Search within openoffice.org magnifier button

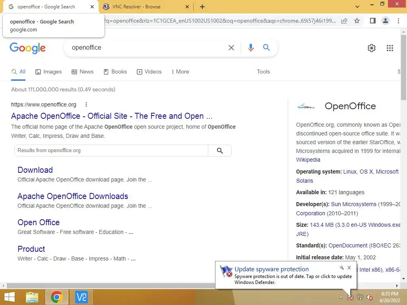tap(220, 151)
